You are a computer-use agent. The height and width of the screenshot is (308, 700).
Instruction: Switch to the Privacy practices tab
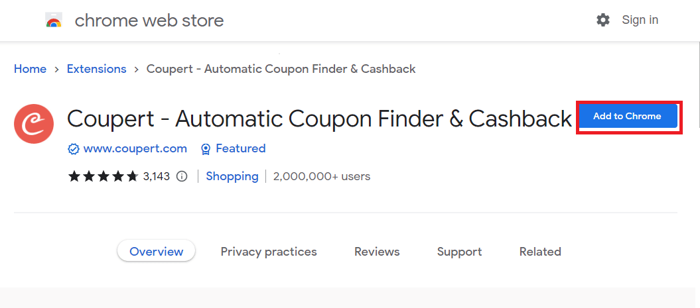pyautogui.click(x=269, y=252)
